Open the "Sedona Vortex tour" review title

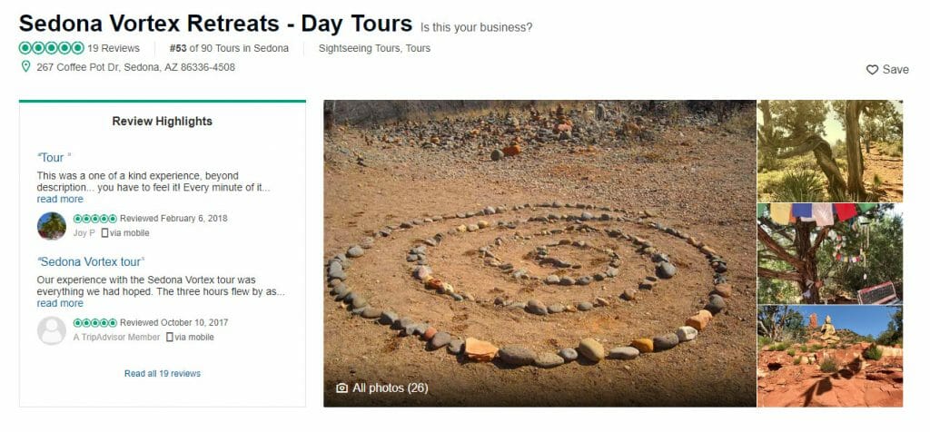click(x=91, y=262)
